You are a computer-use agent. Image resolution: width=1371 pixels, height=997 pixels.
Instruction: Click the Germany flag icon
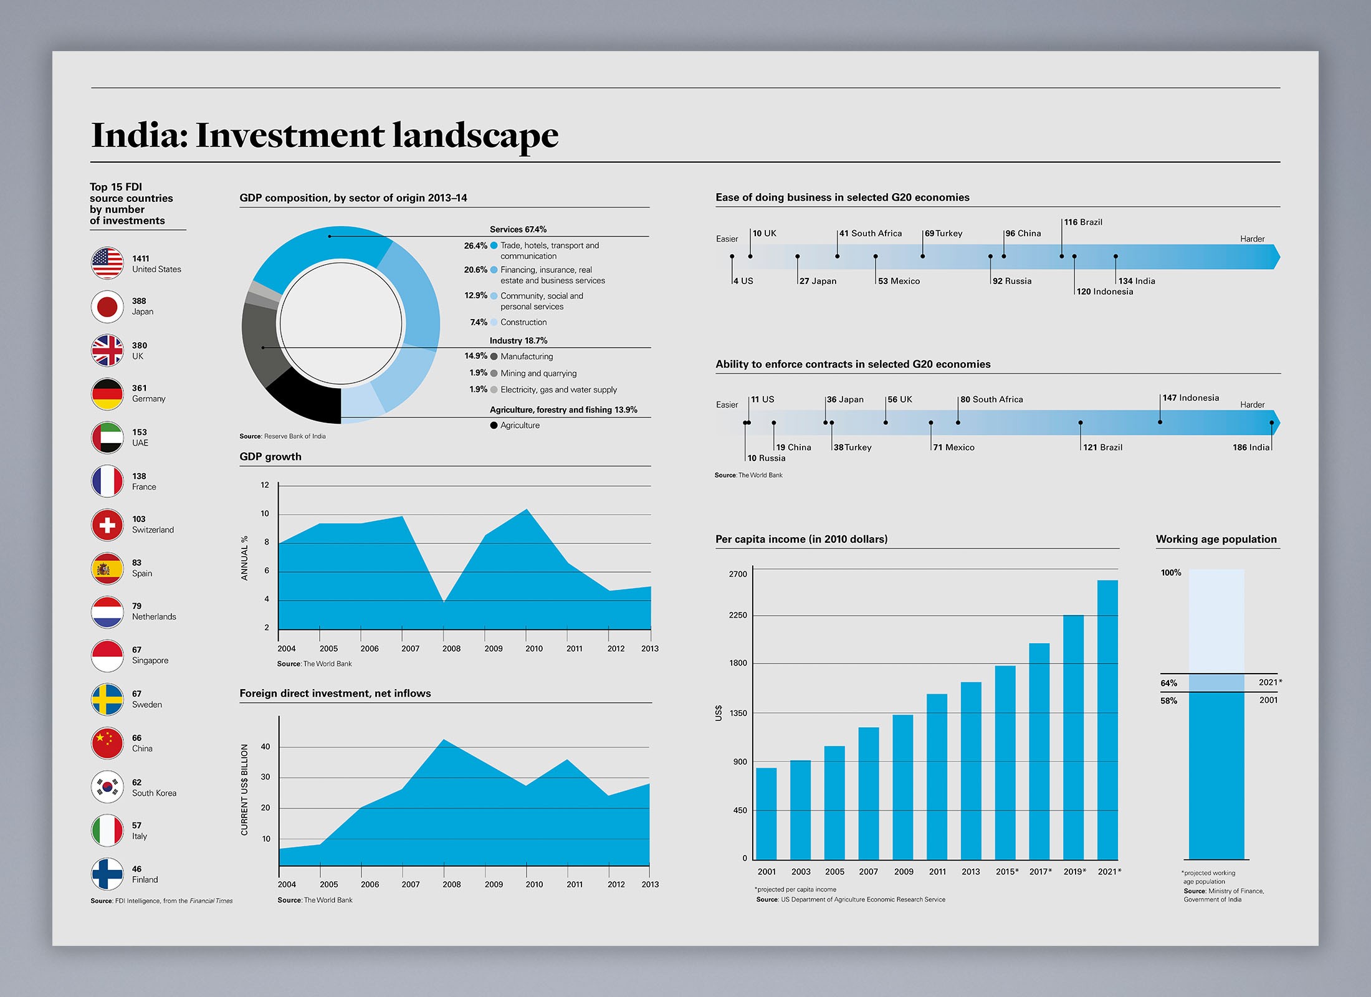(x=107, y=394)
